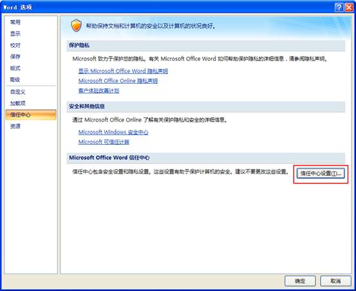The height and width of the screenshot is (291, 356).
Task: Click the help question mark icon
Action: (339, 8)
